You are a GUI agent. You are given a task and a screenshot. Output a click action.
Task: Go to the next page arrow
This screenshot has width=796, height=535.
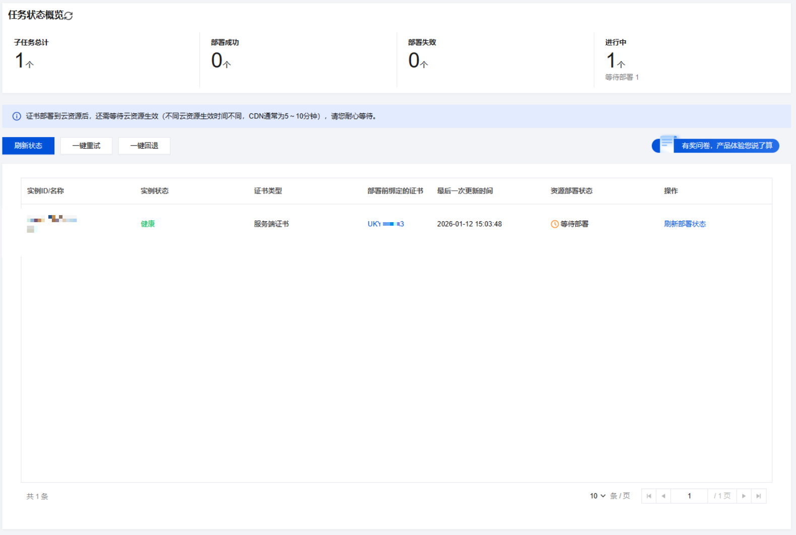click(744, 496)
